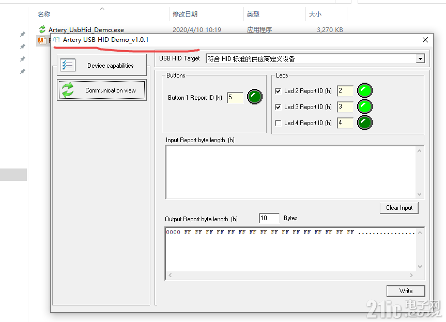Click the 3,270 KB file size
Viewport: 446px width, 322px height.
[330, 29]
